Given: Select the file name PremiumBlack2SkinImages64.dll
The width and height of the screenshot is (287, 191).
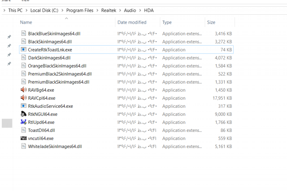Looking at the screenshot, I should click(60, 74).
